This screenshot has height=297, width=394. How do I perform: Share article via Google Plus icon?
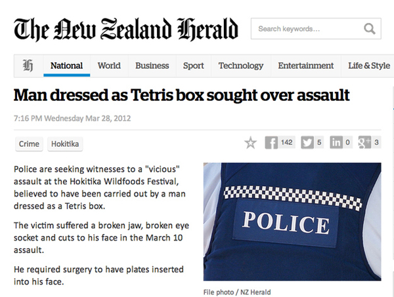(x=364, y=143)
